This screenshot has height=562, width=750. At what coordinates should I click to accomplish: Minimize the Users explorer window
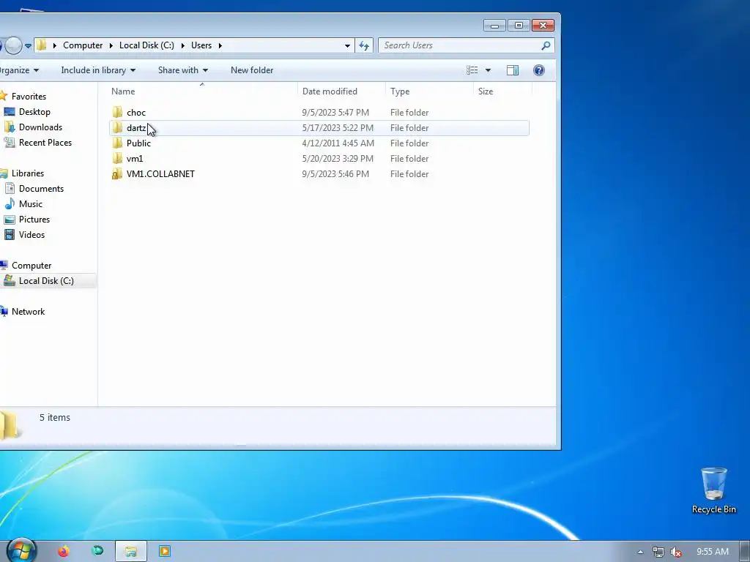click(494, 26)
